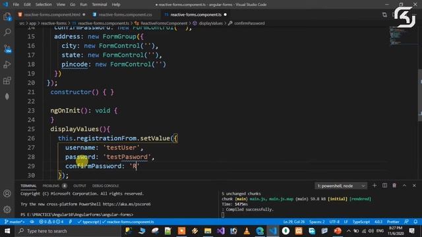Open the powershell, node terminal dropdown
Image resolution: width=422 pixels, height=237 pixels.
[x=341, y=186]
